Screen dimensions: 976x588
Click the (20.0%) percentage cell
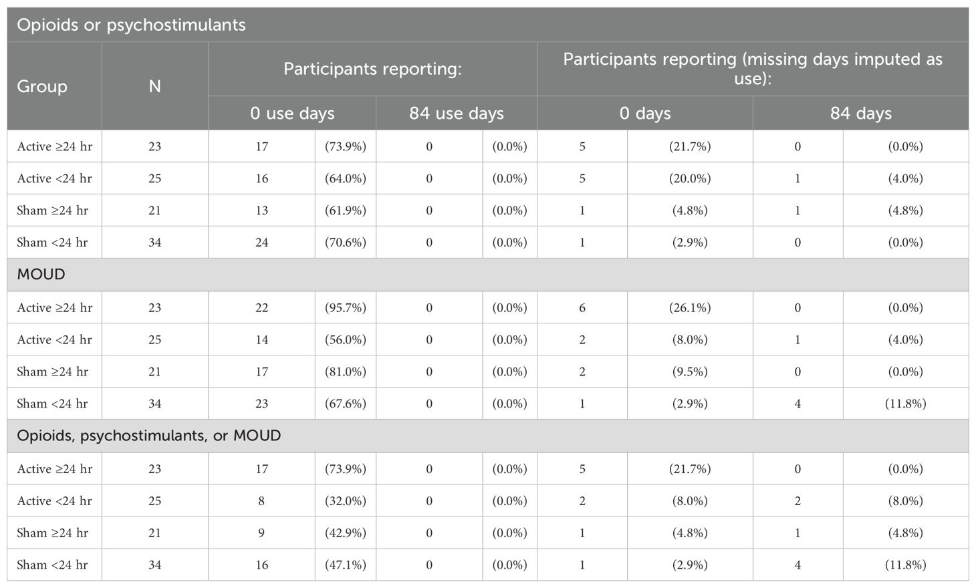[x=690, y=178]
